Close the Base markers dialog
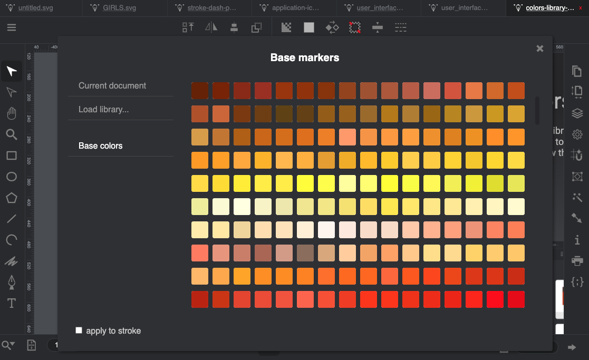 tap(540, 48)
